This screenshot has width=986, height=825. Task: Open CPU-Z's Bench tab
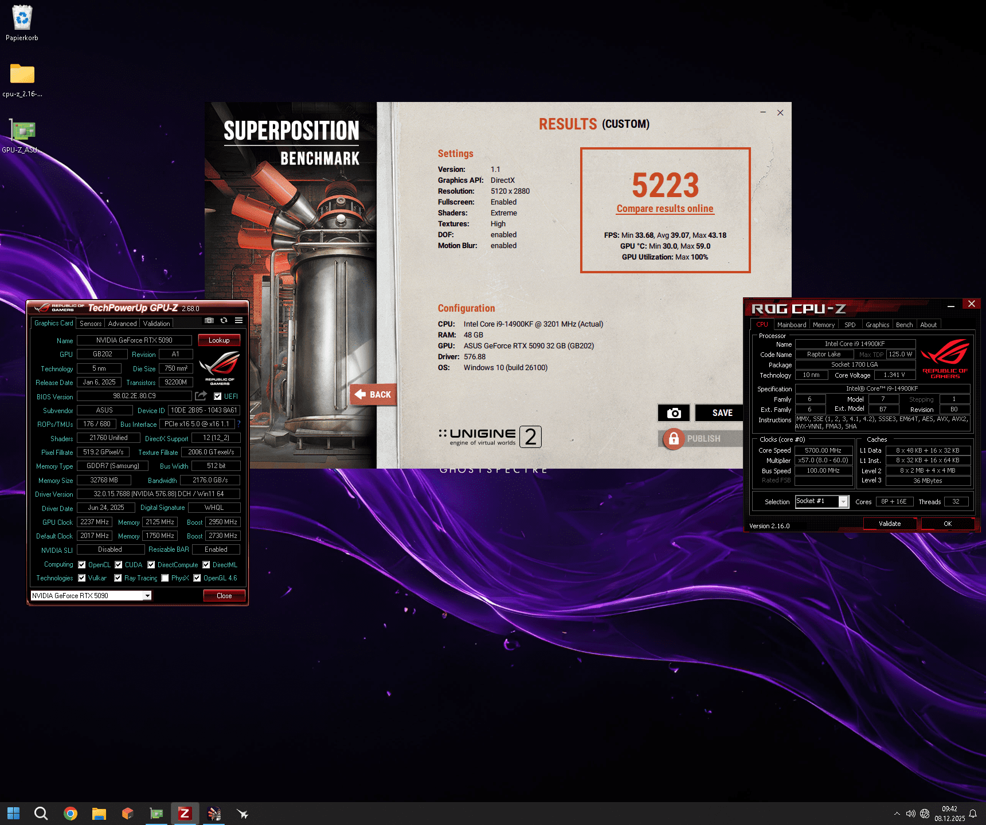tap(904, 324)
